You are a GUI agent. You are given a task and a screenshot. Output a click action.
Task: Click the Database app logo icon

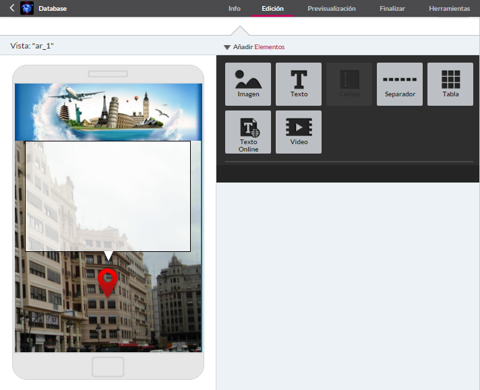click(x=27, y=8)
